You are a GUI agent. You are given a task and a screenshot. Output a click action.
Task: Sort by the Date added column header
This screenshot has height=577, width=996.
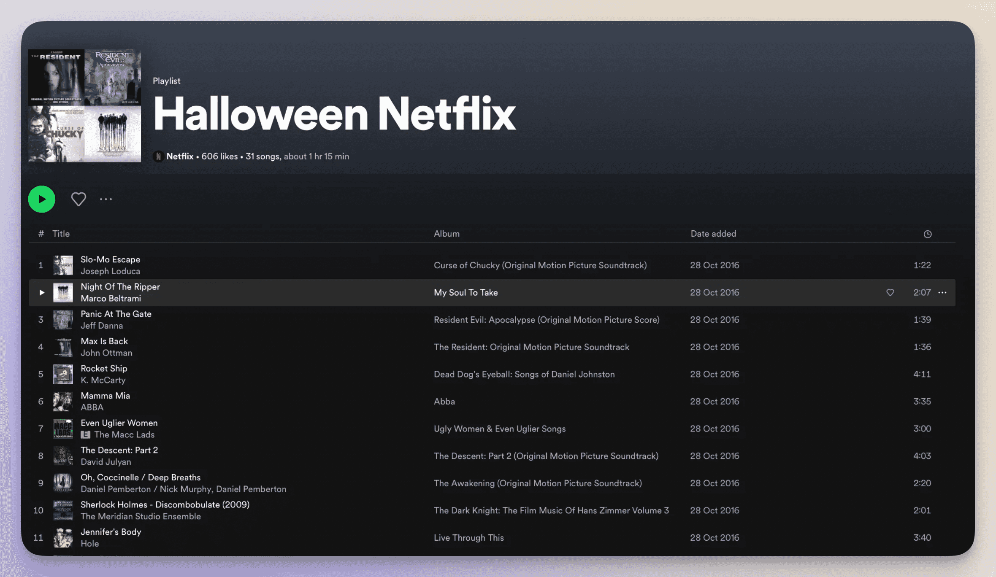point(713,234)
